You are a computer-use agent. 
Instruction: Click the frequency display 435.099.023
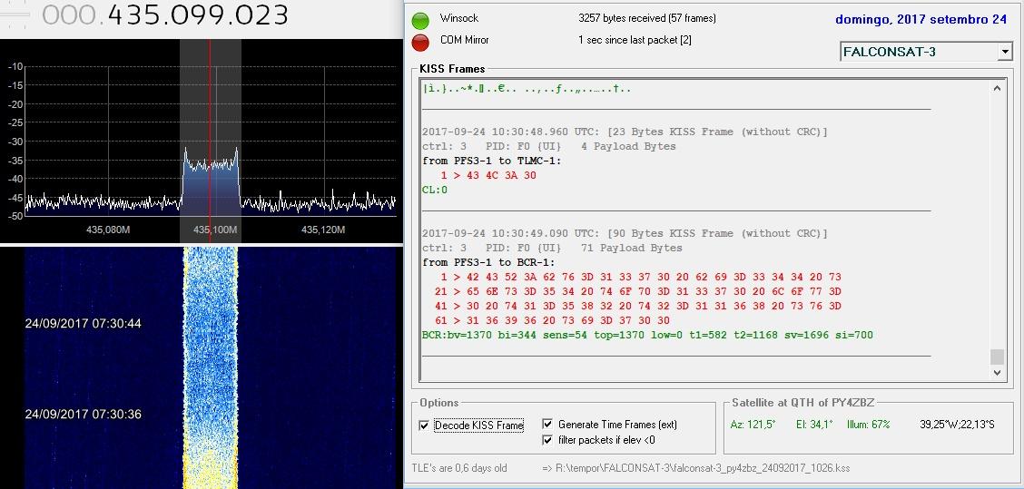click(165, 15)
